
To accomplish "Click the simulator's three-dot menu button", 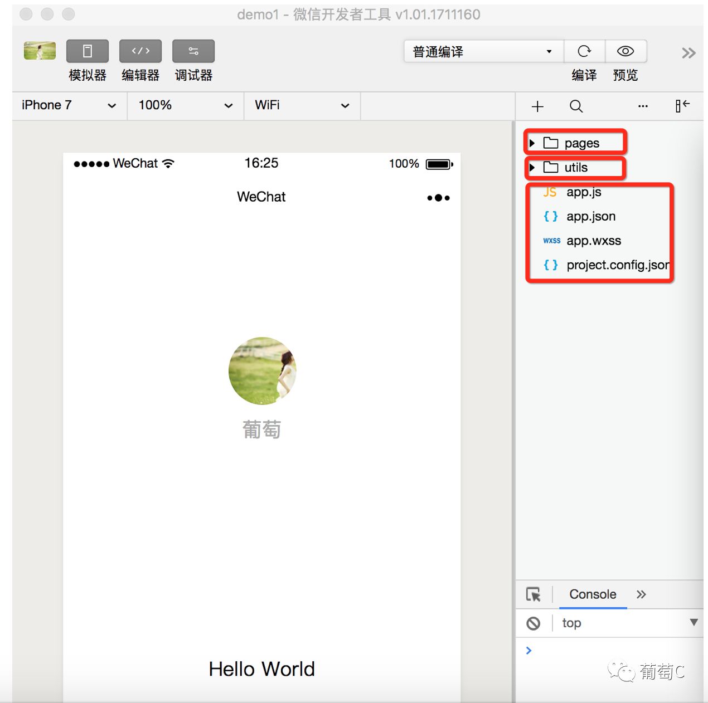I will [438, 198].
